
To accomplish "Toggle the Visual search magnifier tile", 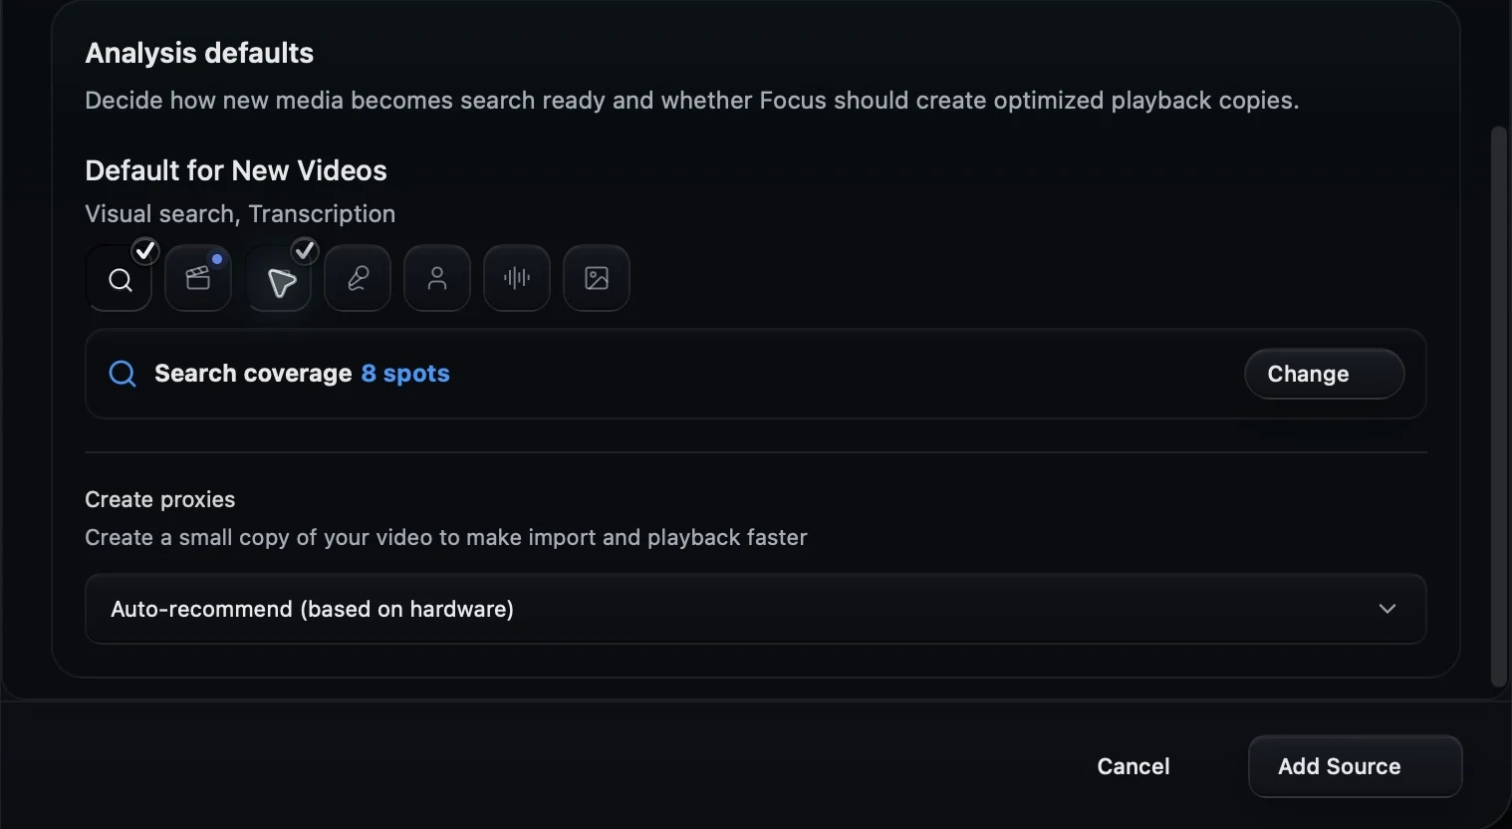I will [x=119, y=278].
